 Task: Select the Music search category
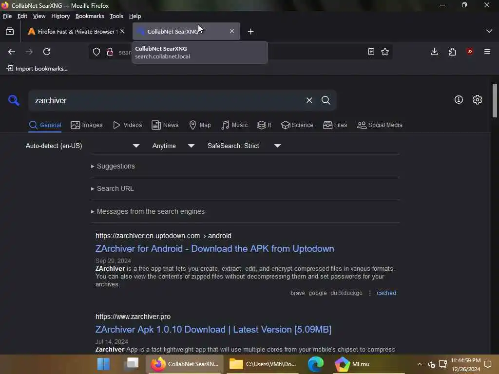click(x=234, y=125)
